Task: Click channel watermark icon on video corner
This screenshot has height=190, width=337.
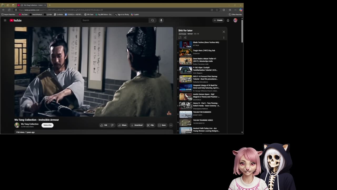Action: click(169, 113)
